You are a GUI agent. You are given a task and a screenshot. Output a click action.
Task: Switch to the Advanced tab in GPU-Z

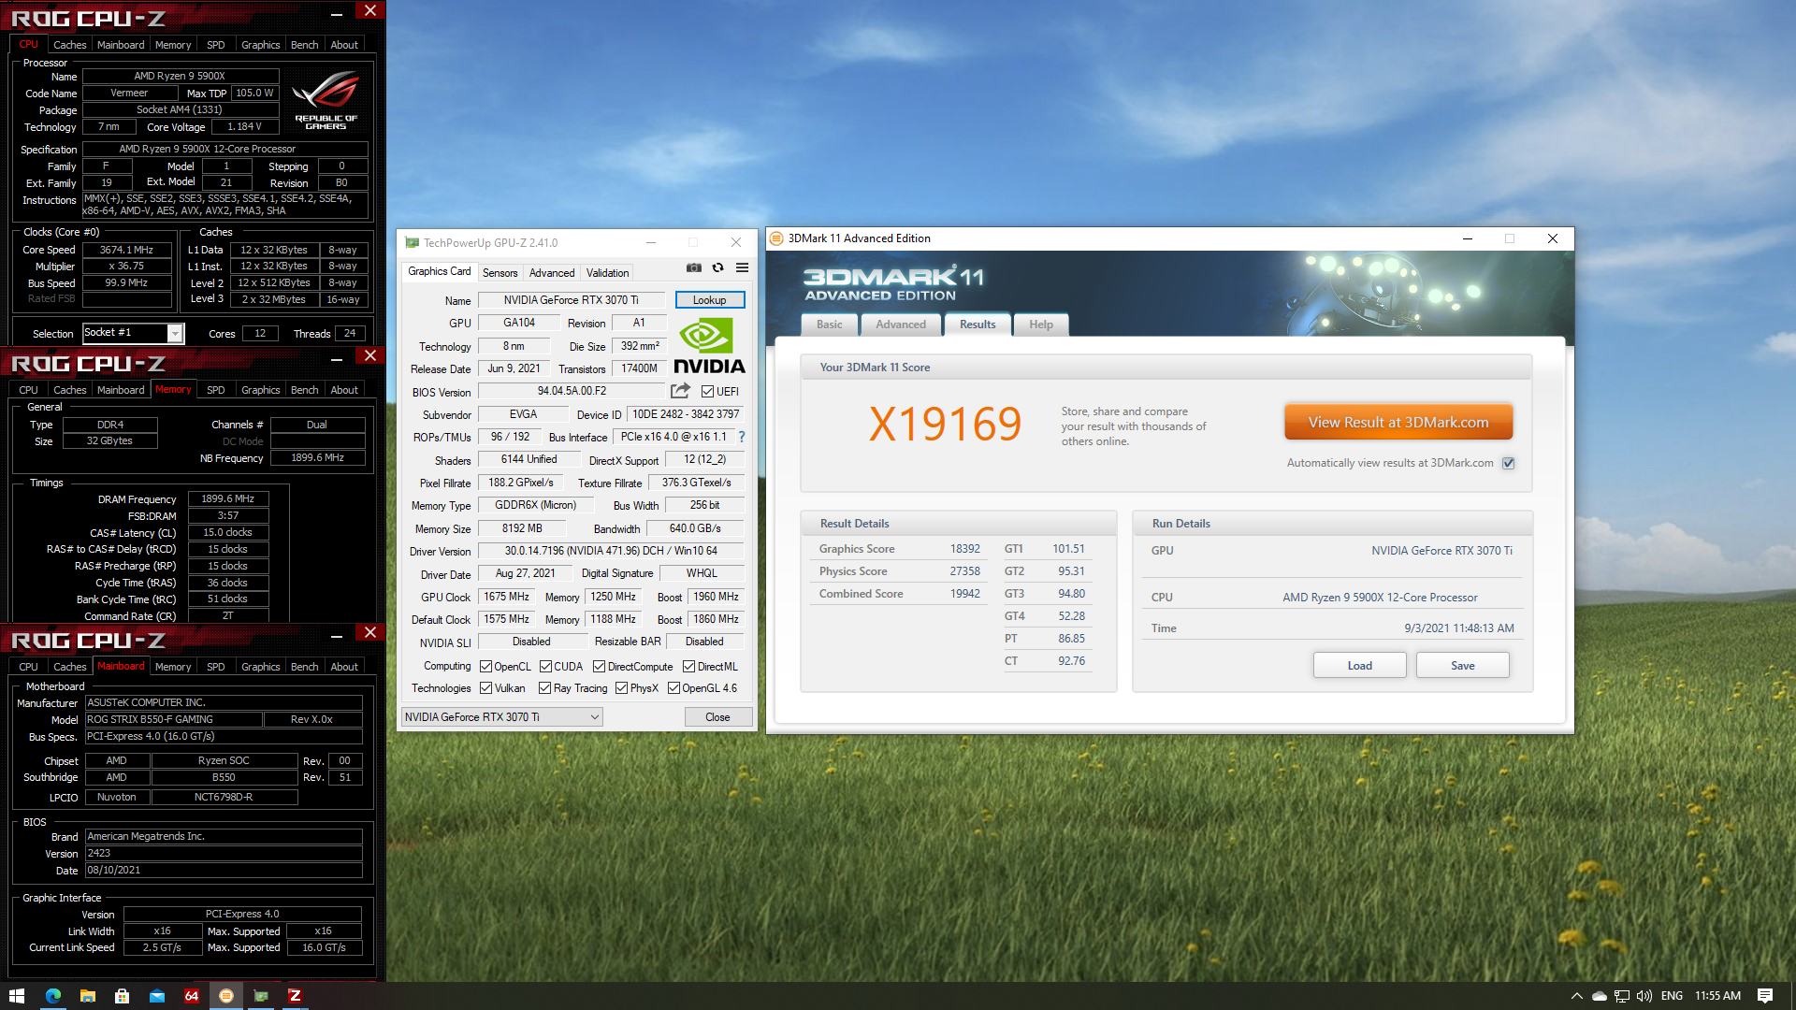(x=552, y=273)
